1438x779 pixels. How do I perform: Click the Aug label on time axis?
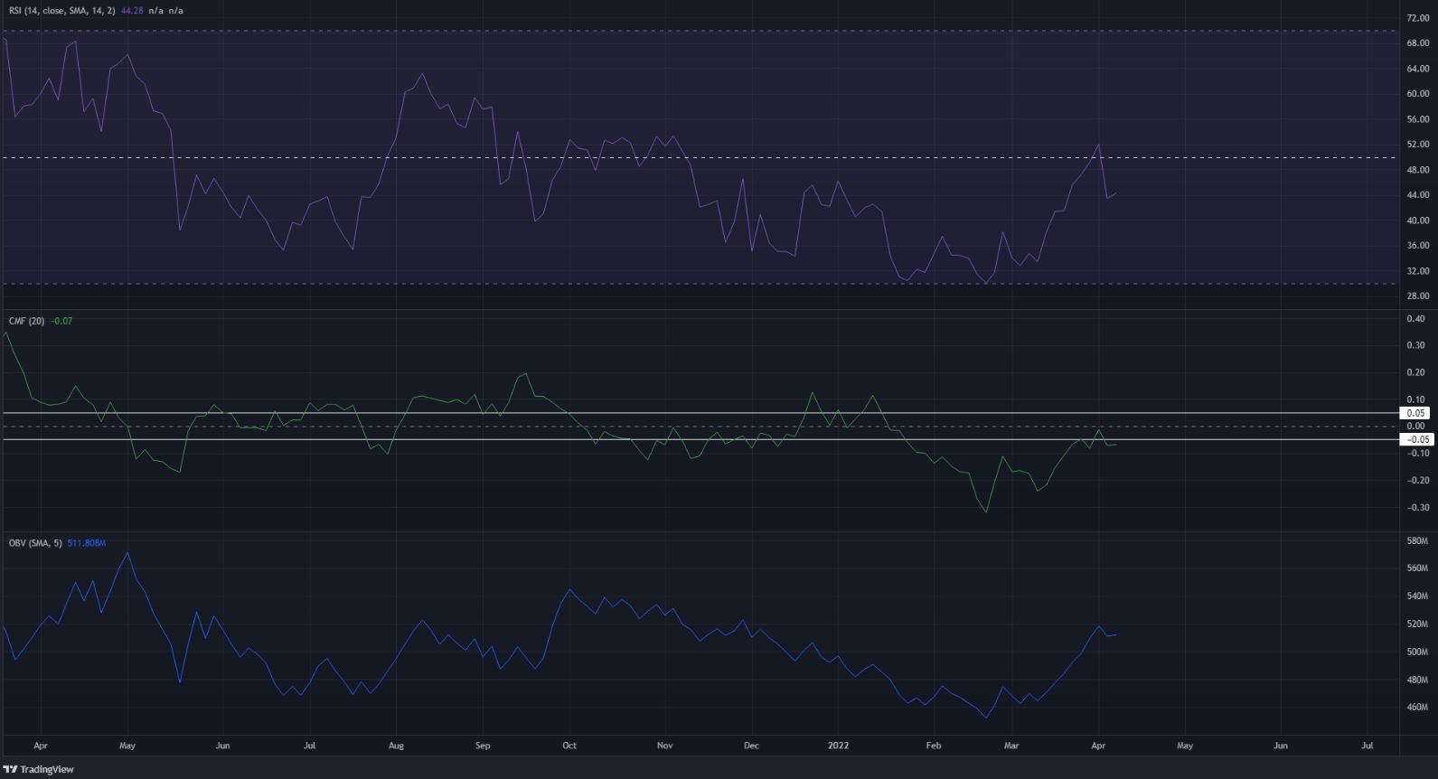394,746
